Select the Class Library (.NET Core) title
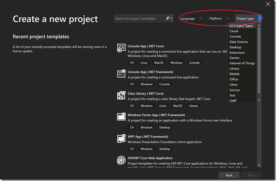276x181 pixels. point(145,94)
